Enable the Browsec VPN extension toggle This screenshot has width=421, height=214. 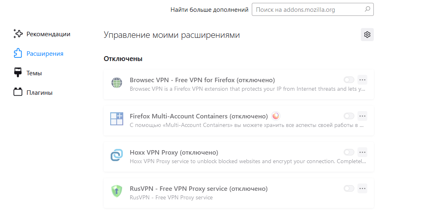tap(349, 80)
